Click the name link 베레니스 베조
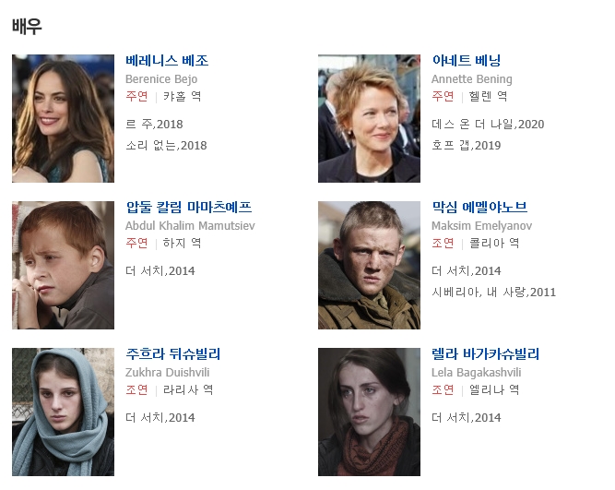The image size is (615, 490). [167, 61]
